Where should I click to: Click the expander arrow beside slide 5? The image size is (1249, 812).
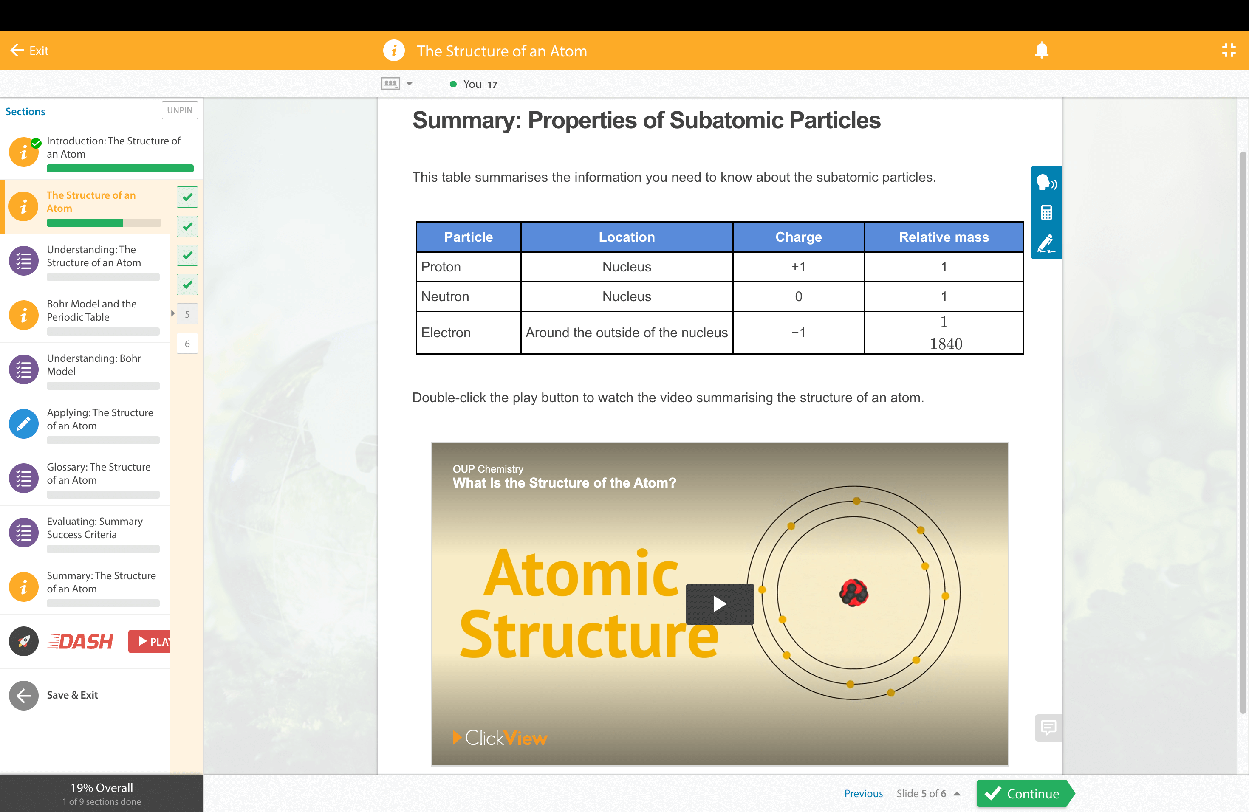172,314
